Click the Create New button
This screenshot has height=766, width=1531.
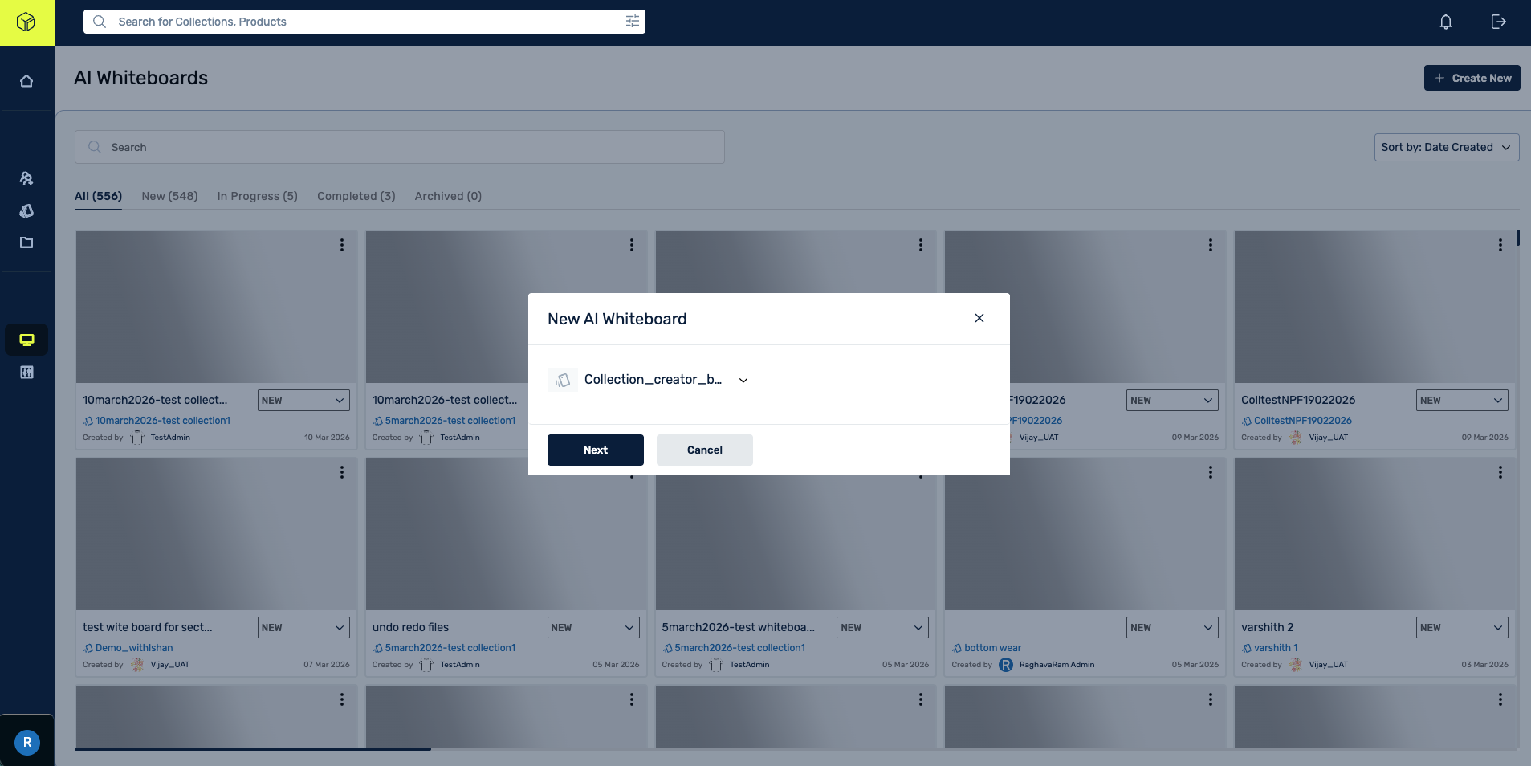click(1472, 78)
